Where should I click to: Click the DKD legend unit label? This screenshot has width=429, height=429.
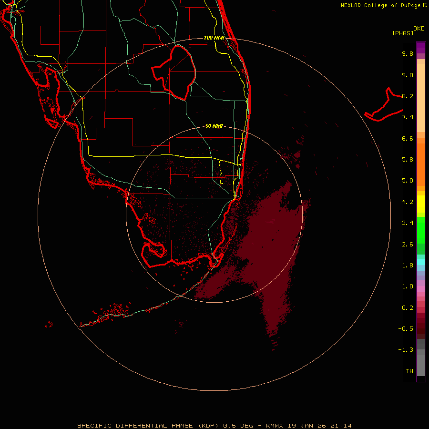pos(419,28)
